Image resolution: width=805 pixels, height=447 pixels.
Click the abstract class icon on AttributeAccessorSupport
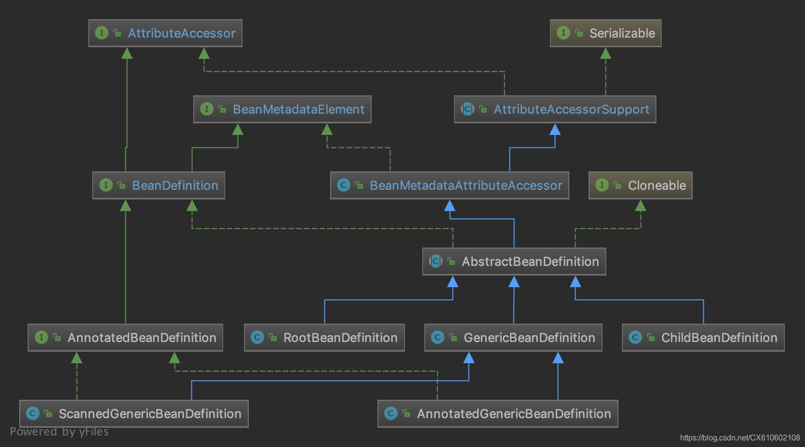point(467,109)
